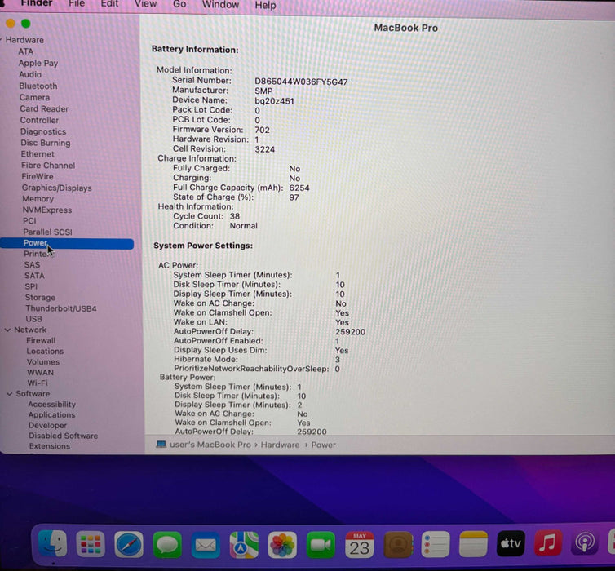Open the Edit menu
The width and height of the screenshot is (615, 571).
tap(109, 4)
